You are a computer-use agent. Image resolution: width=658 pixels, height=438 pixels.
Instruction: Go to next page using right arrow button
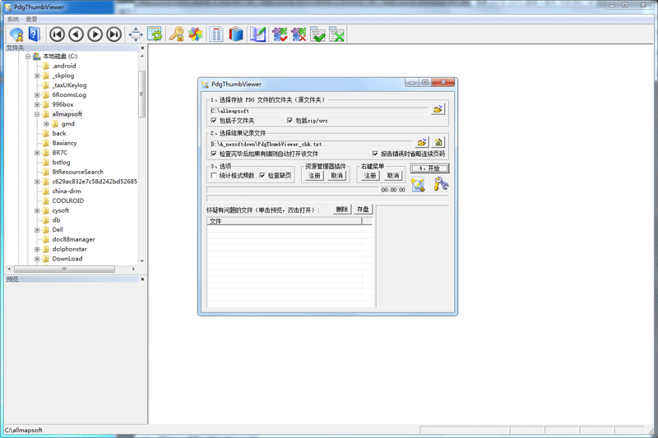(95, 35)
